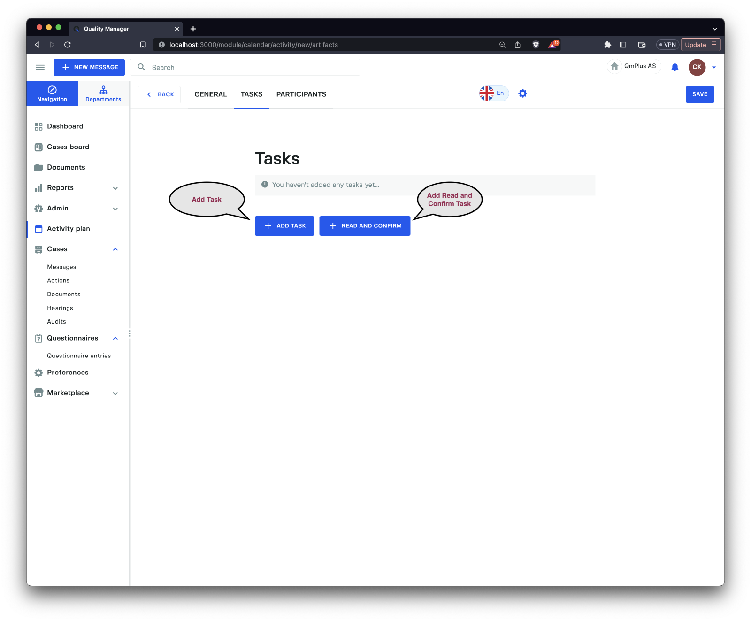Click the browser reload icon

(x=68, y=45)
